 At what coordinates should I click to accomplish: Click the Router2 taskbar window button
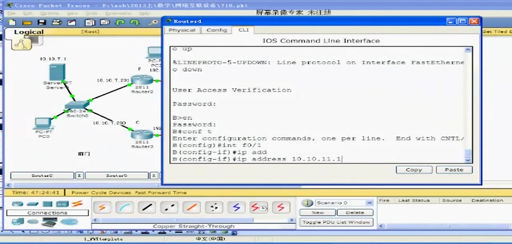click(42, 176)
